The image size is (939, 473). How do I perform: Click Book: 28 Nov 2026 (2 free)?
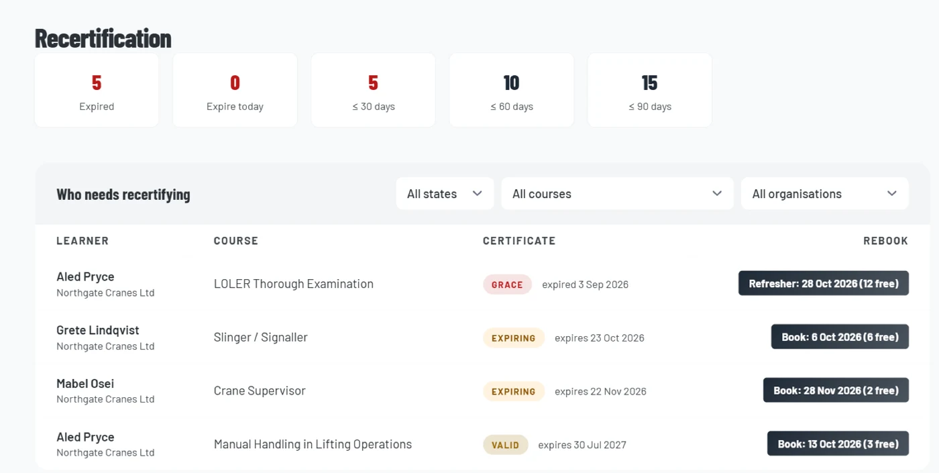[836, 390]
